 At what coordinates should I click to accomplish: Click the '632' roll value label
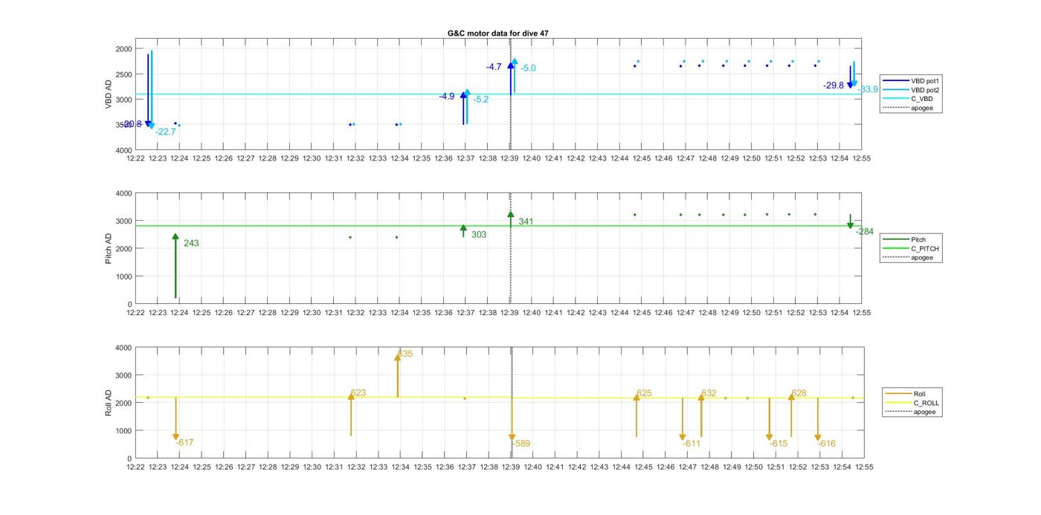click(x=709, y=393)
